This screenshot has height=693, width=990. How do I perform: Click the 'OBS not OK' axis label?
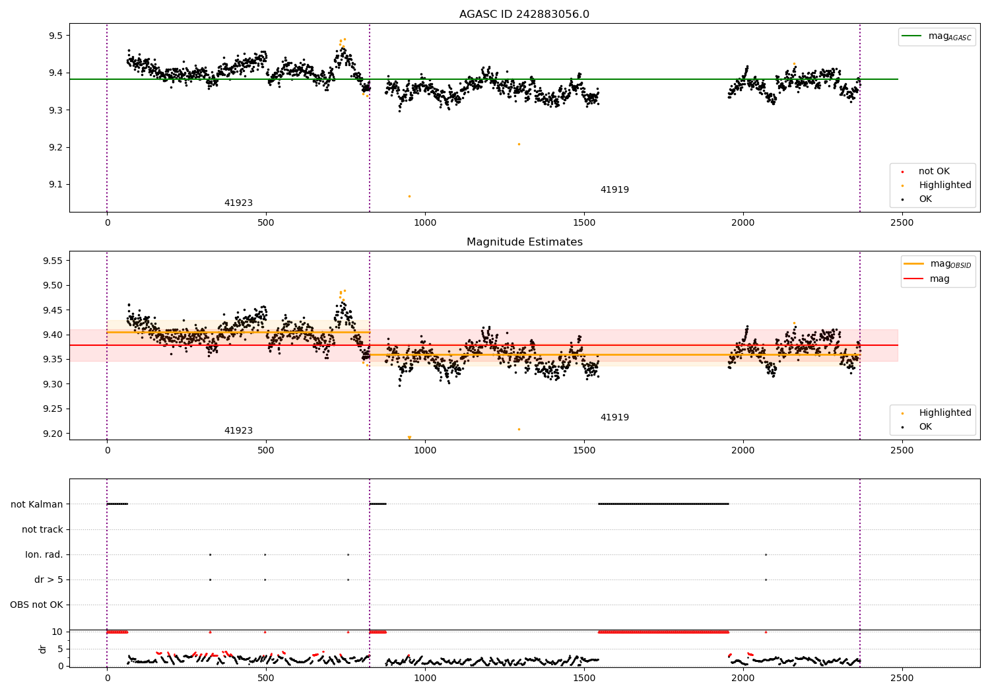pos(36,605)
